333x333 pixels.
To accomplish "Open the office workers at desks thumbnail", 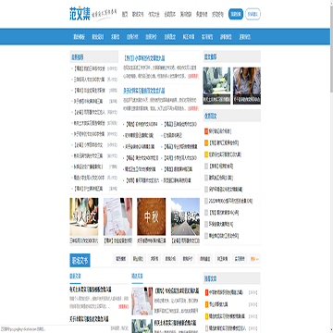I will [x=216, y=86].
